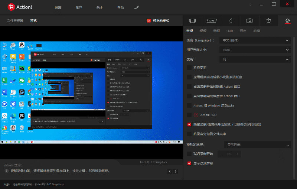The image size is (297, 189).
Task: Enable the 延迟录制开始 checkbox
Action: click(189, 154)
